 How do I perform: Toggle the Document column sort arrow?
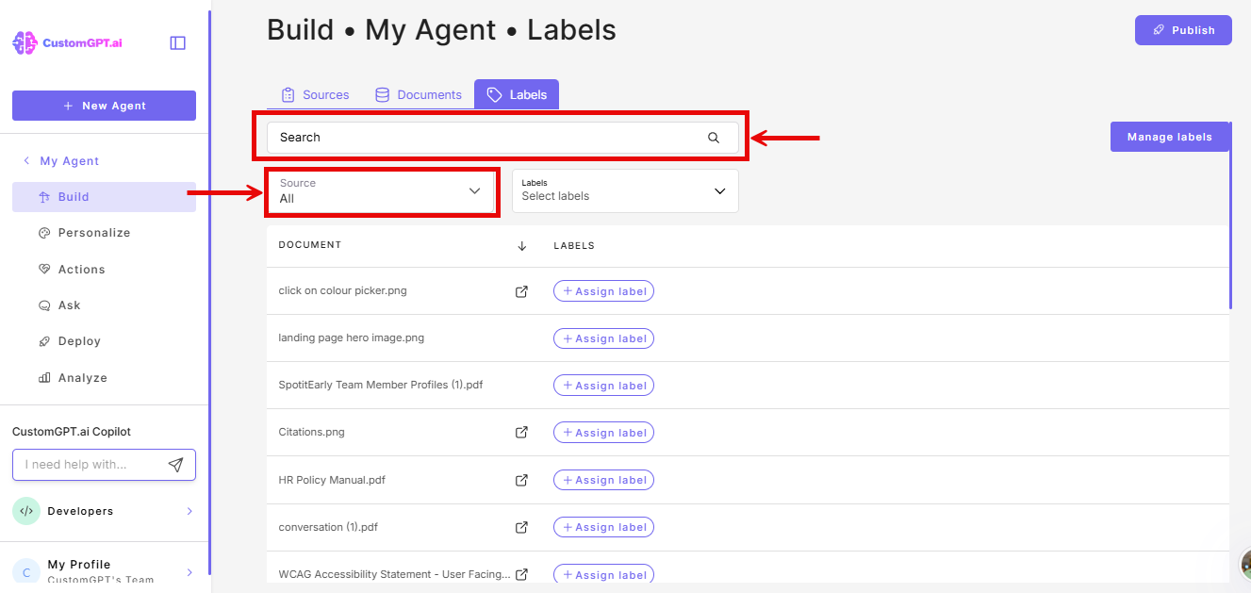click(522, 245)
